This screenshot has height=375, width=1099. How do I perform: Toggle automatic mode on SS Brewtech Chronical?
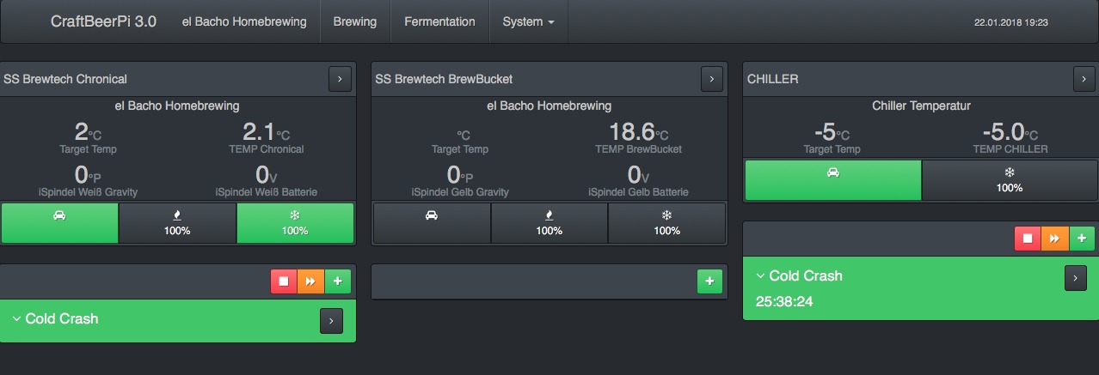[x=59, y=223]
